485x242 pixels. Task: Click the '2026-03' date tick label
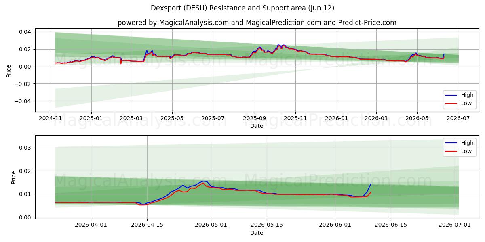pyautogui.click(x=376, y=118)
